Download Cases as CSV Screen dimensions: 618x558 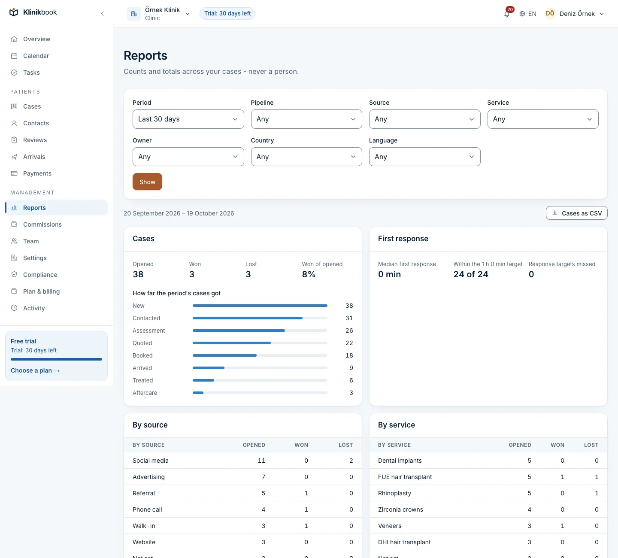click(x=576, y=213)
